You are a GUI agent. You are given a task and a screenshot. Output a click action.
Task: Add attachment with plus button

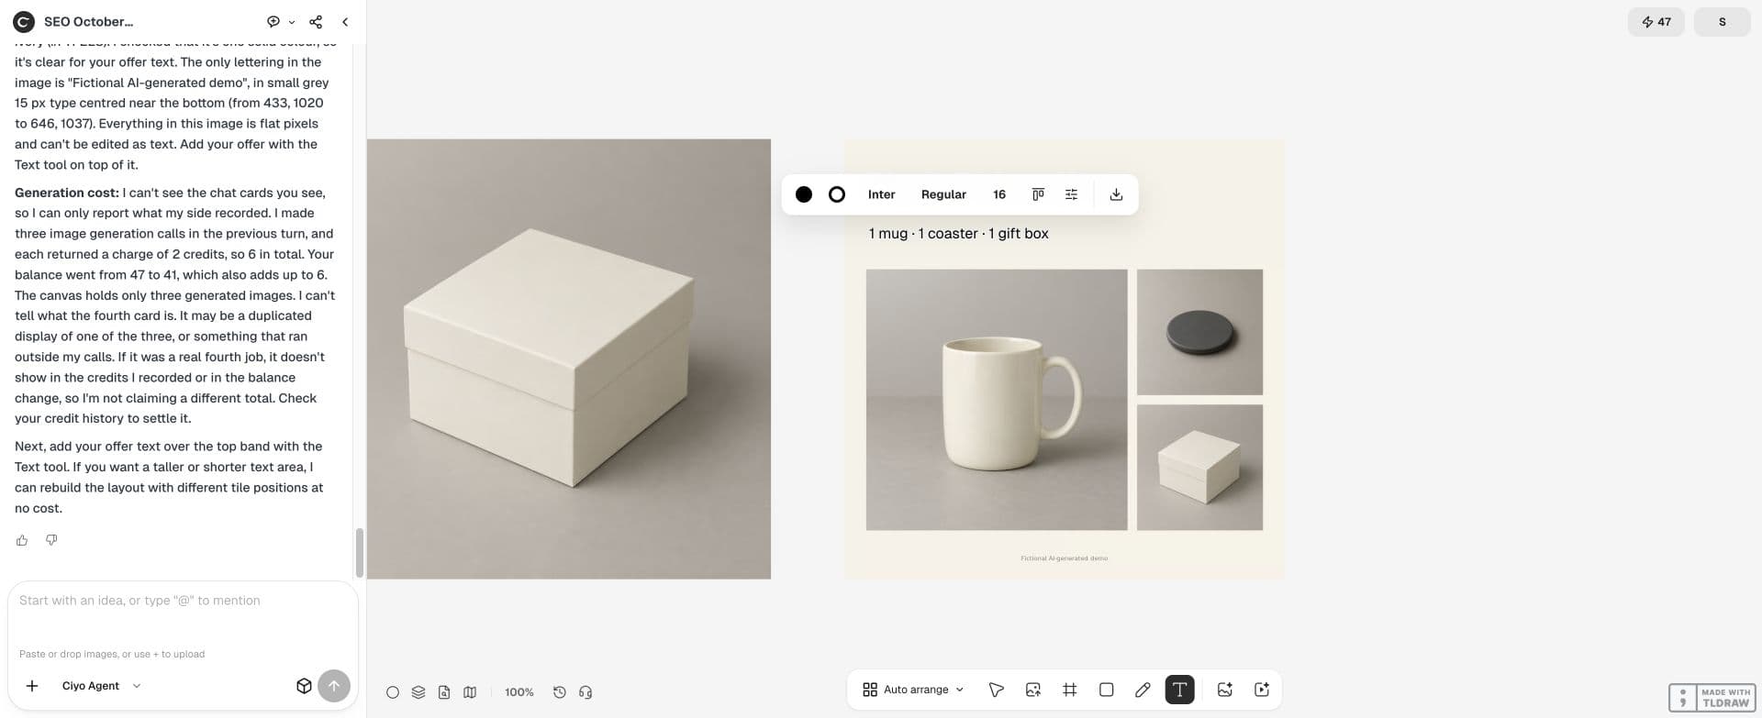(x=32, y=686)
